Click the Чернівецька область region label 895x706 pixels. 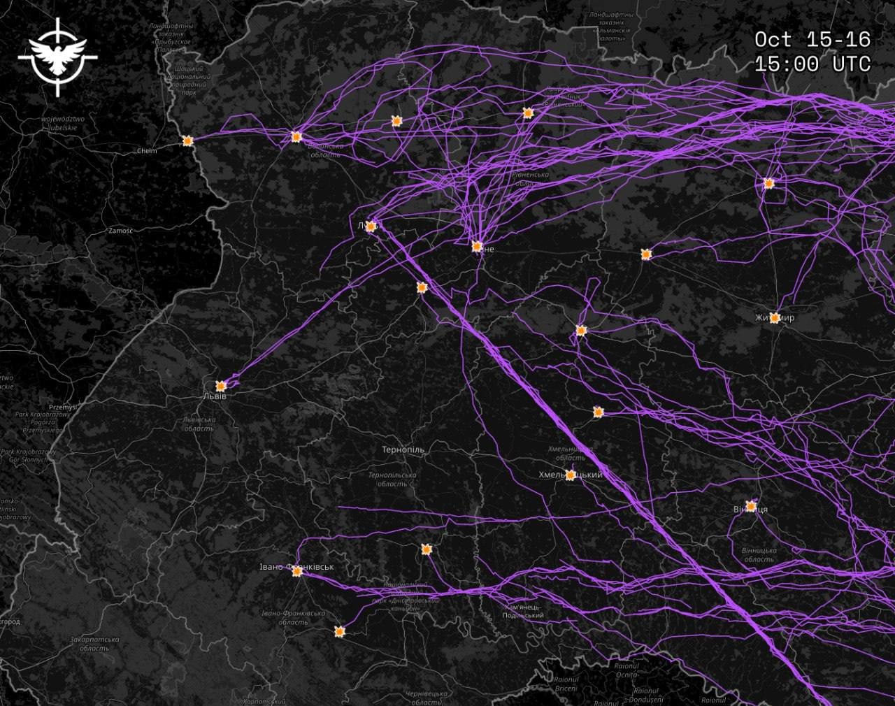426,698
